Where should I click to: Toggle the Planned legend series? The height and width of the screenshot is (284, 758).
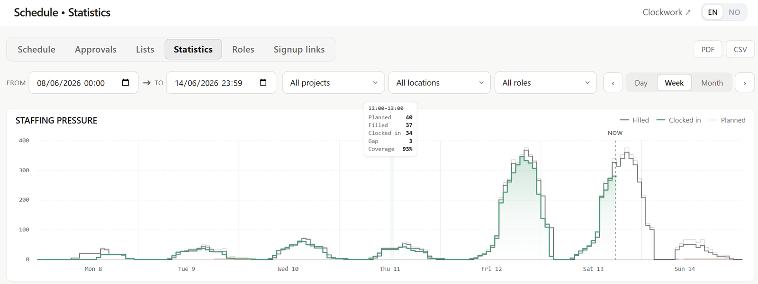(727, 120)
